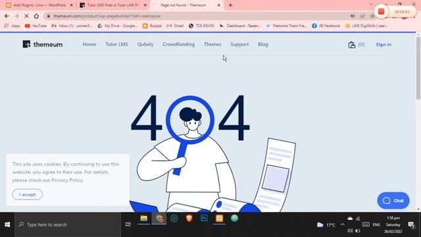
Task: Click the address bar URL
Action: 107,16
